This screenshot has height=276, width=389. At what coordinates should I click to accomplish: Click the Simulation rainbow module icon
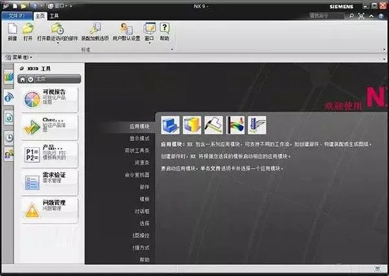[235, 125]
